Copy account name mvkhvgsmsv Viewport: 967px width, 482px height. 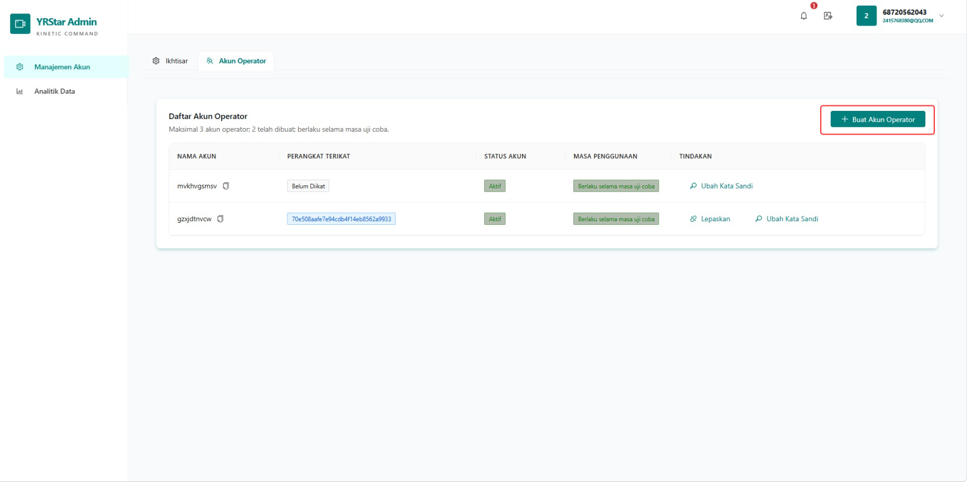point(226,186)
